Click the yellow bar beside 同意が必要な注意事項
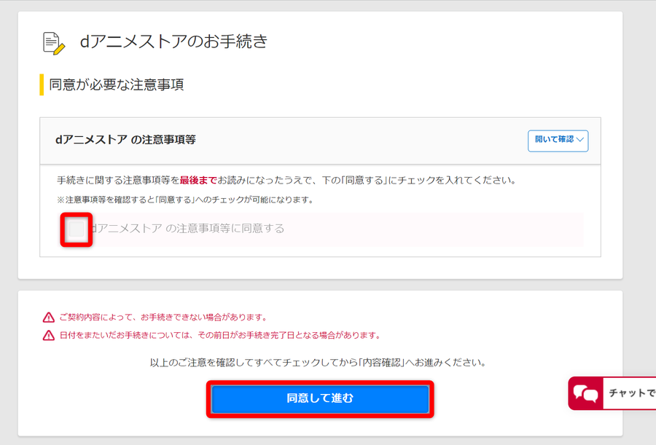This screenshot has width=656, height=445. click(42, 84)
